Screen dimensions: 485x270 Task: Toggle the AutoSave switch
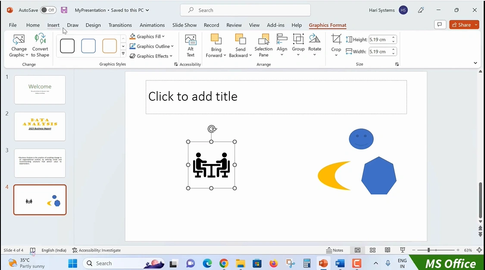click(48, 10)
